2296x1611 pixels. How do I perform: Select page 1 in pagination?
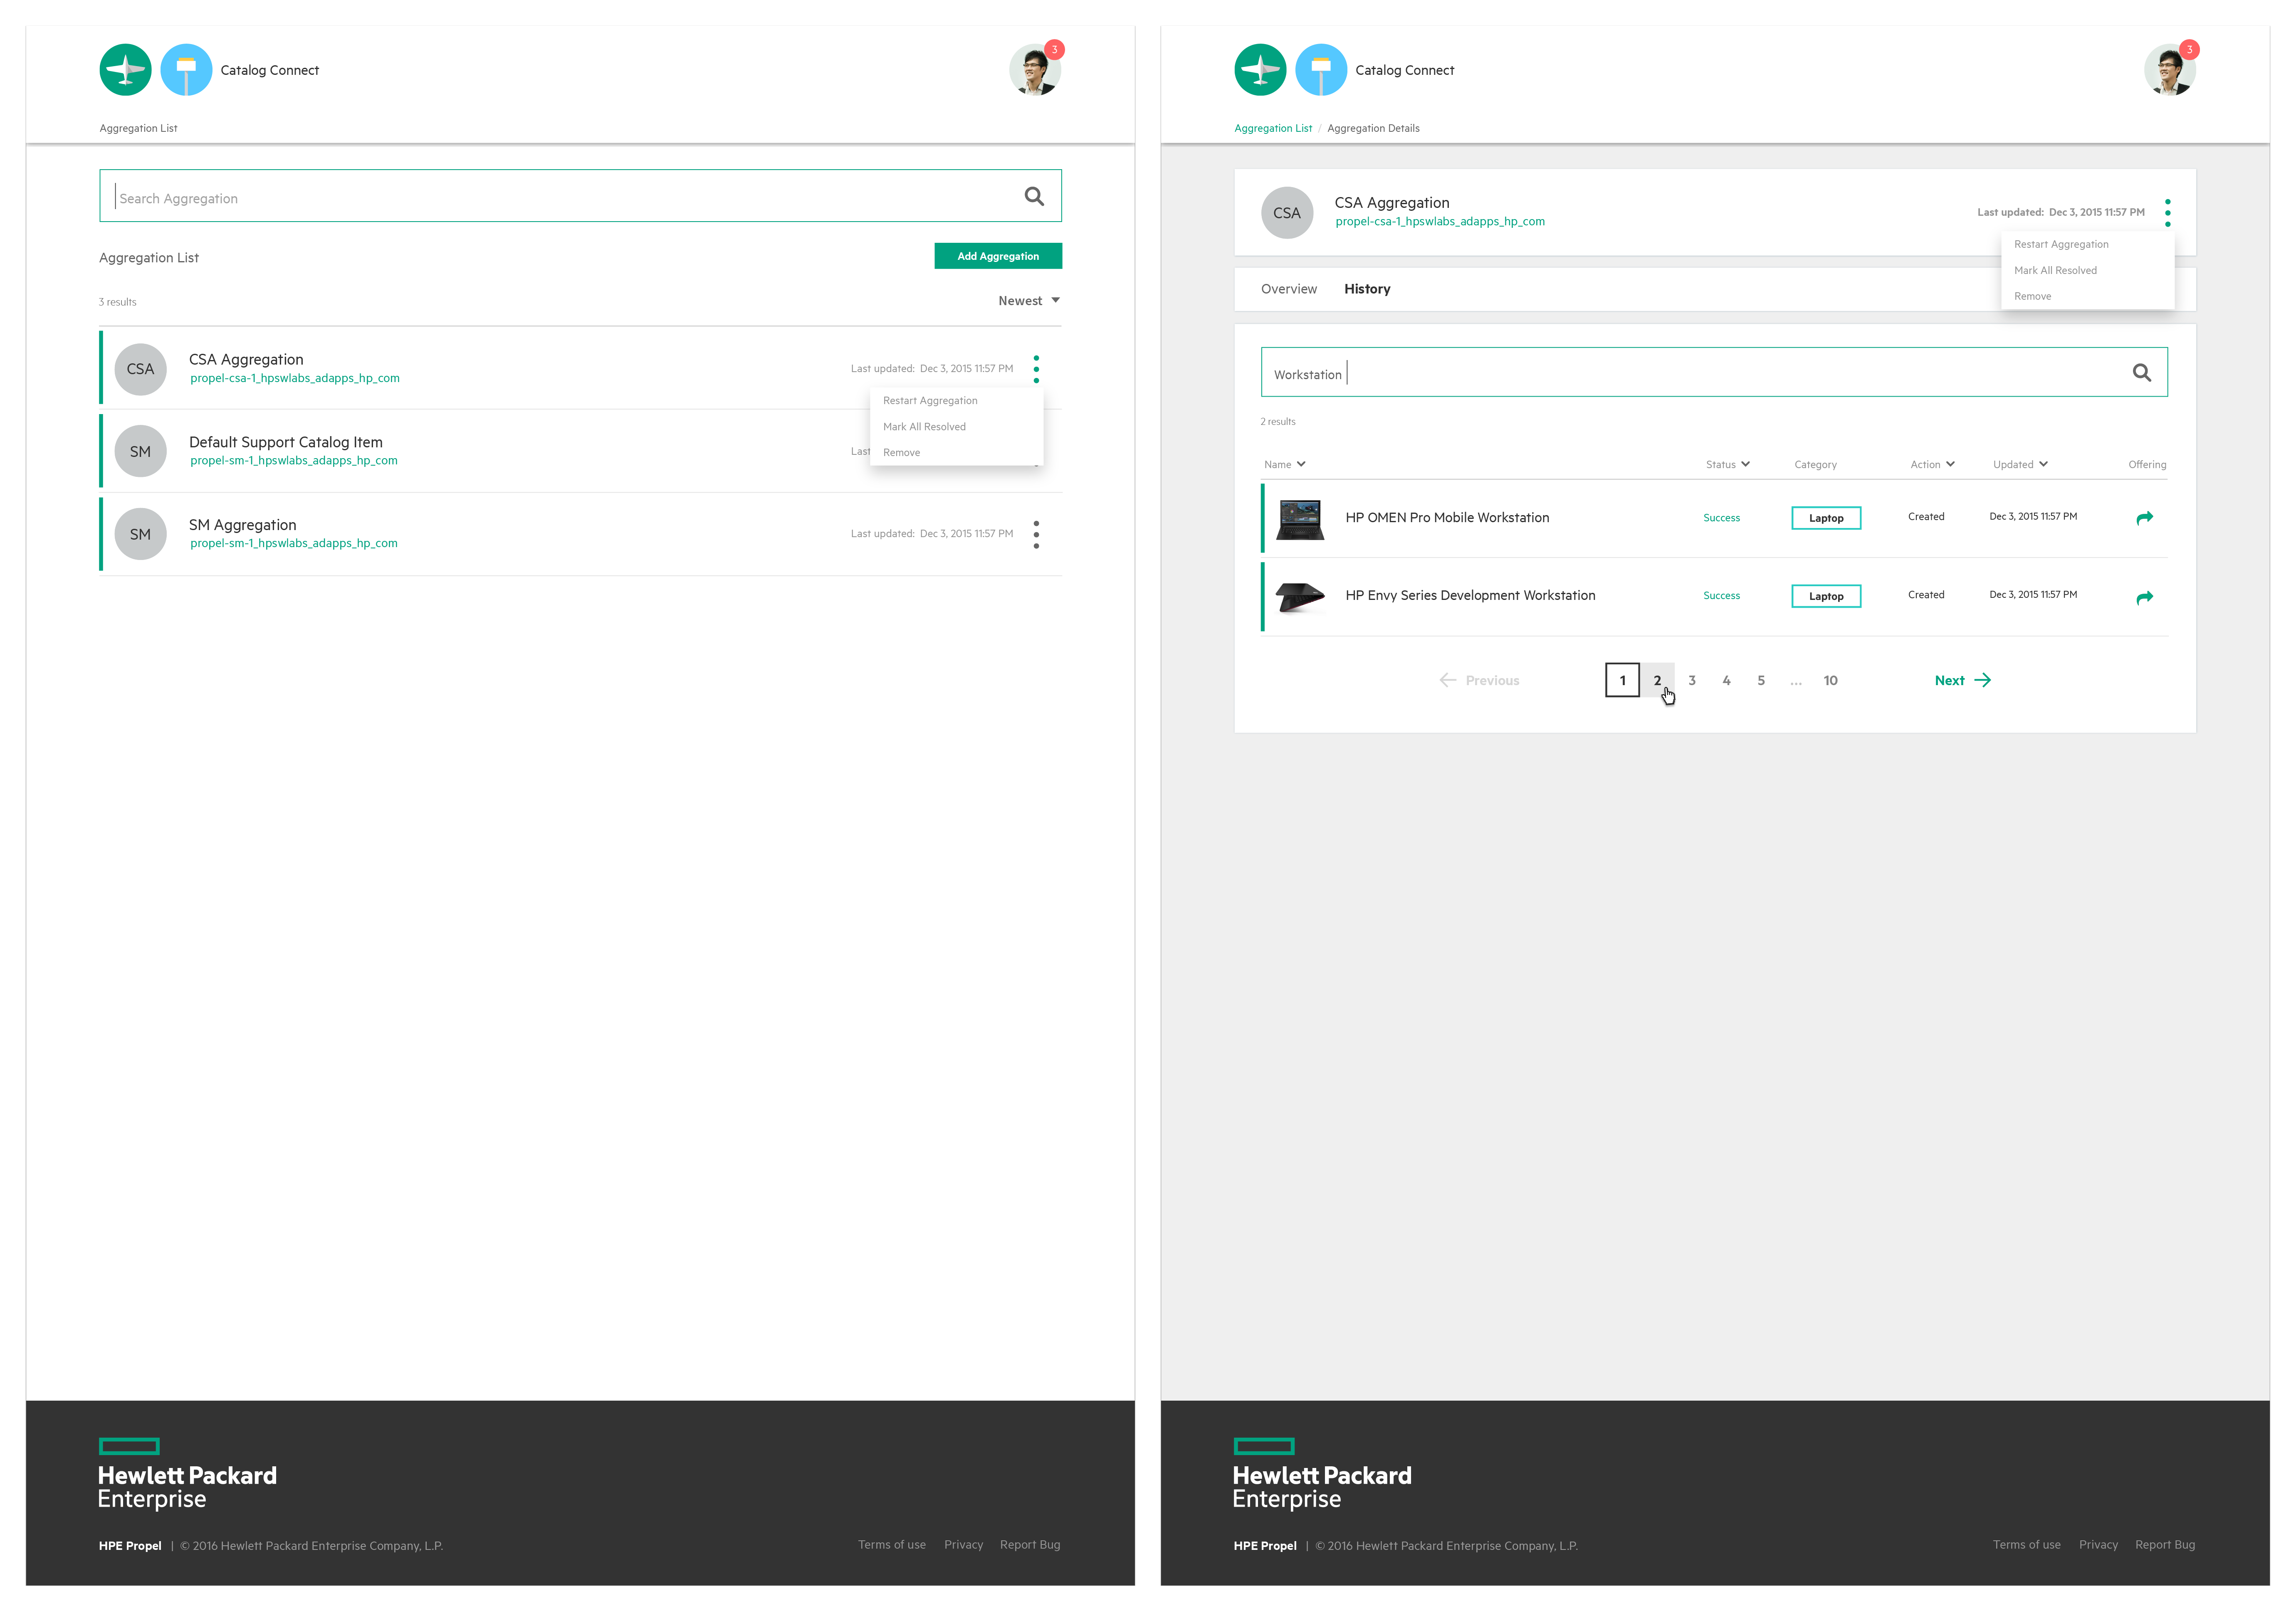pyautogui.click(x=1622, y=680)
